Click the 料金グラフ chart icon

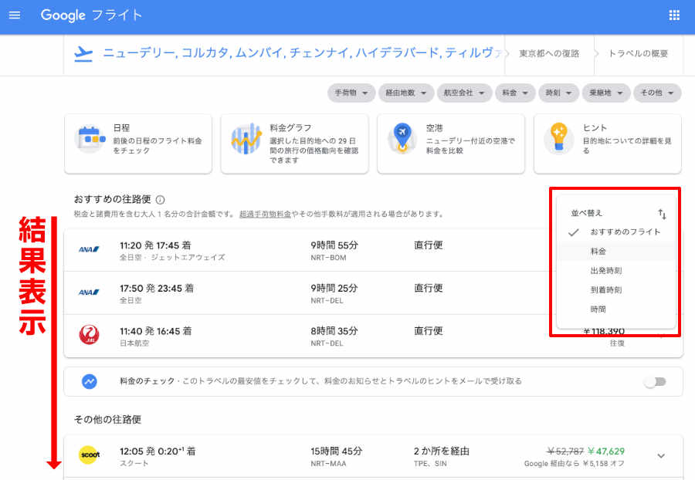coord(246,139)
